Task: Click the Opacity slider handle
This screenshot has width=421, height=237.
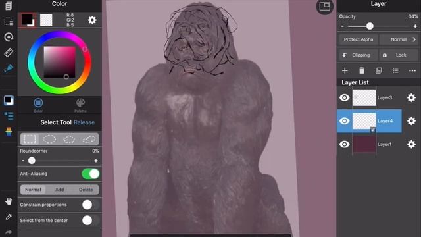Action: click(x=370, y=26)
